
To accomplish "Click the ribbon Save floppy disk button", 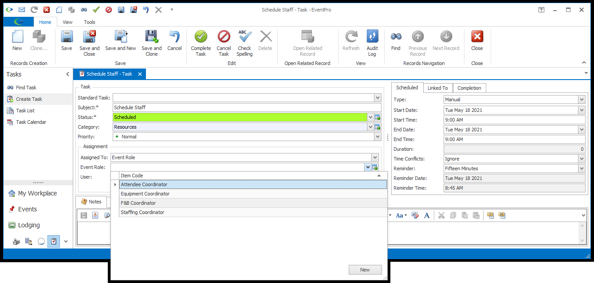I will click(x=67, y=41).
